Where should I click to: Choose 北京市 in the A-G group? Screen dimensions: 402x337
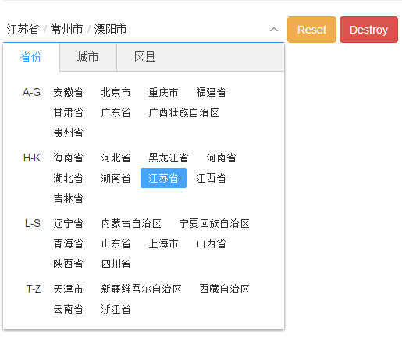[x=116, y=92]
